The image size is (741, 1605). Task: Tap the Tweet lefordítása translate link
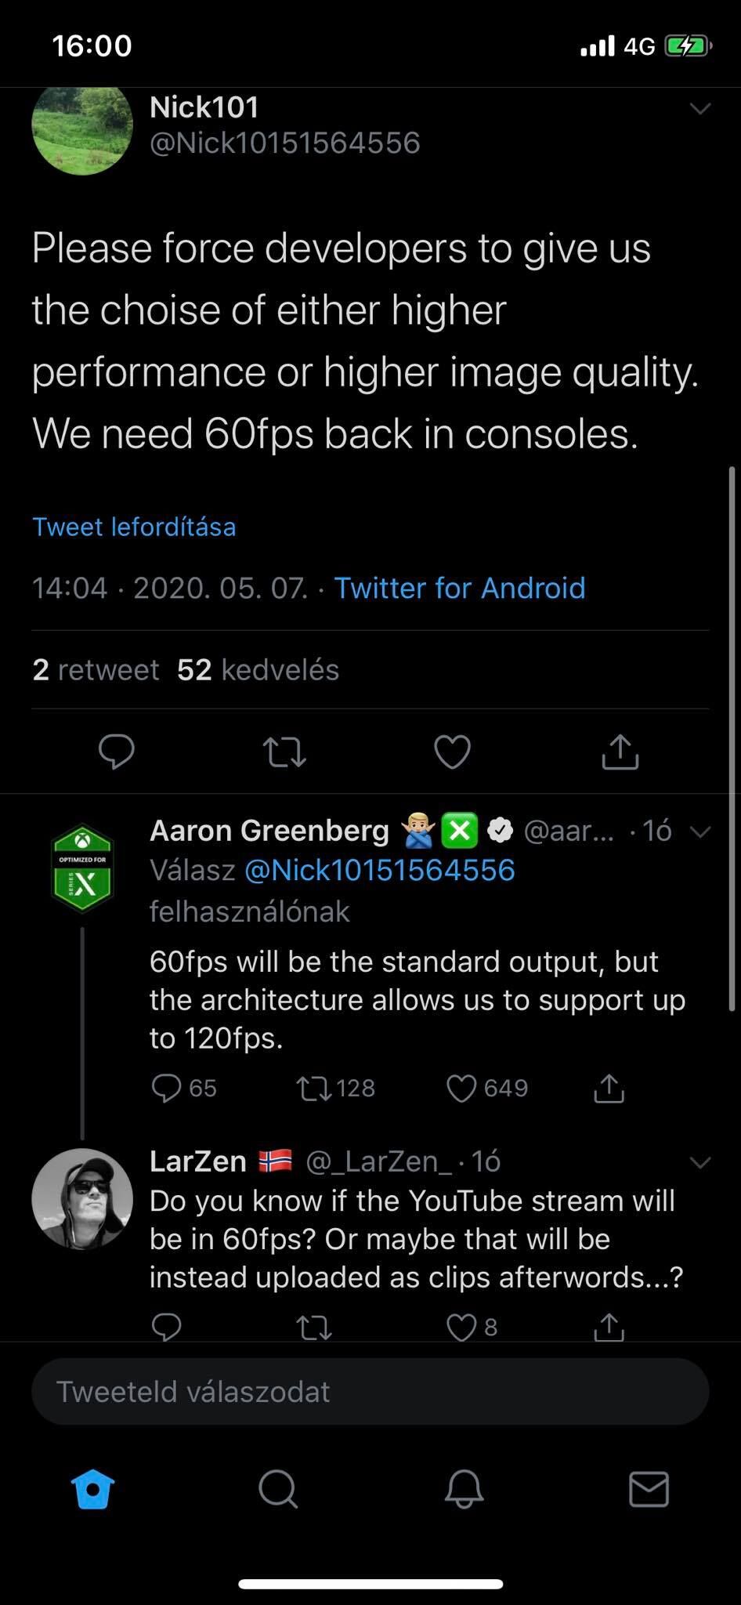coord(134,527)
